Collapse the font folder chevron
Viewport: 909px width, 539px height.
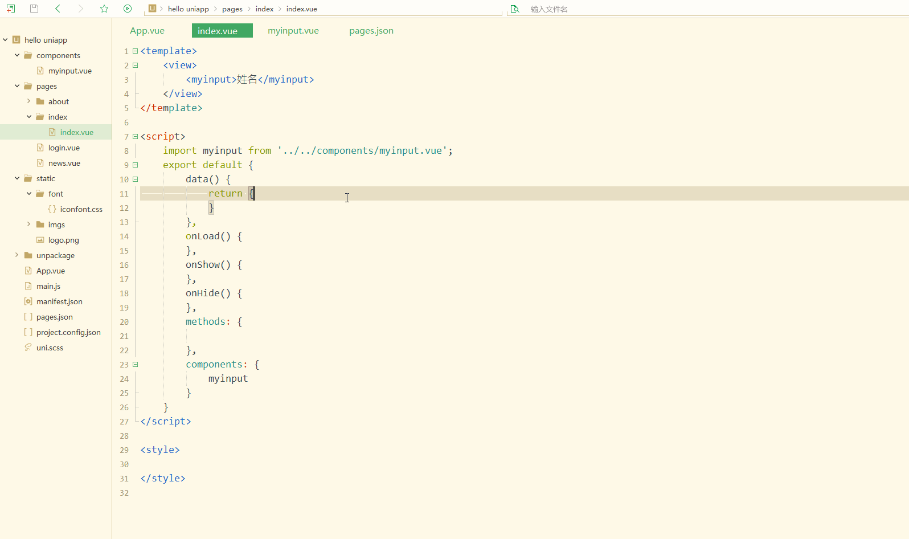point(29,194)
